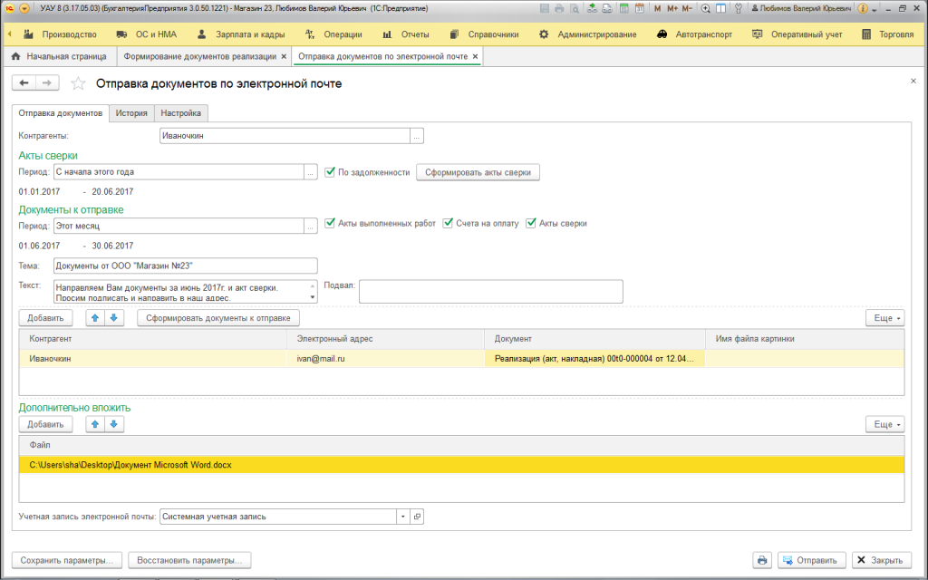
Task: Open Автотранспорт section
Action: point(695,34)
